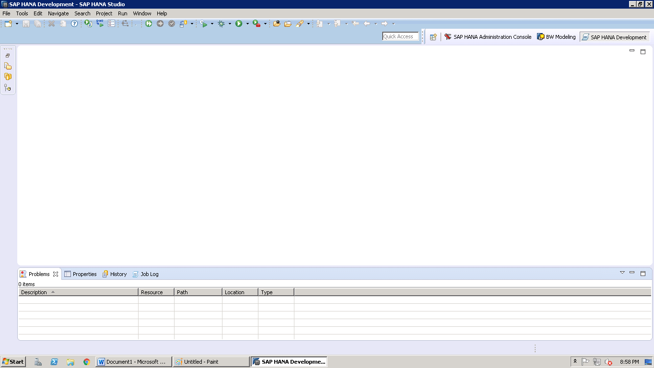The width and height of the screenshot is (654, 368).
Task: Select the SAP HANA Development perspective
Action: (x=614, y=37)
